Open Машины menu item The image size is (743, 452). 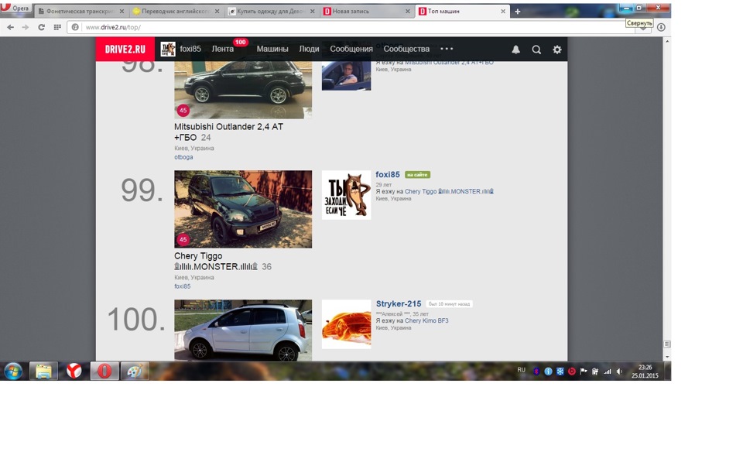point(272,50)
